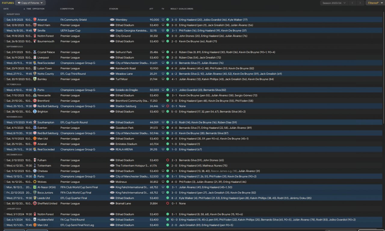Open the FA Cup Third Round link
Screen dimensions: 385x231
[72, 220]
